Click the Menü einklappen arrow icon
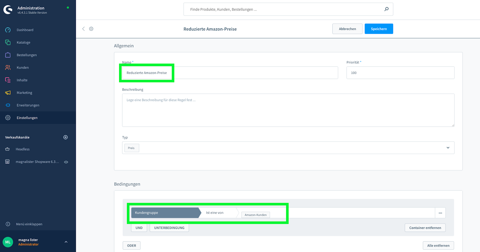 [x=8, y=224]
